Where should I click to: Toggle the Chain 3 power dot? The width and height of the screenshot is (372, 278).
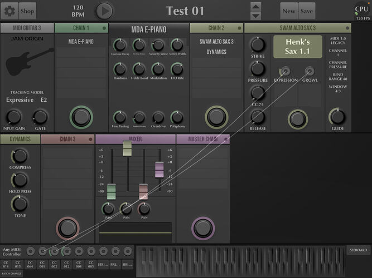[90, 140]
